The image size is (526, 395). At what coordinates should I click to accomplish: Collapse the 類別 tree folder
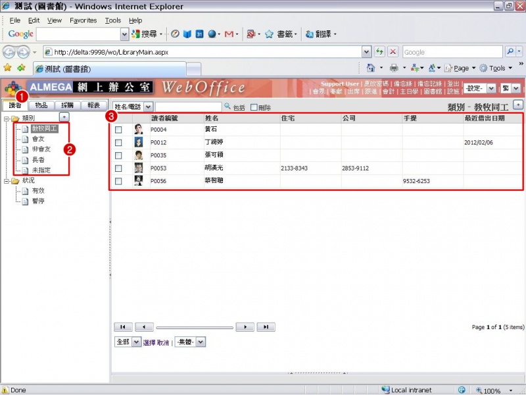(7, 118)
